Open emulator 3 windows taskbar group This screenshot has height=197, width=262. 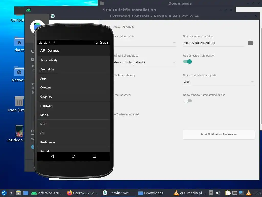pyautogui.click(x=118, y=193)
